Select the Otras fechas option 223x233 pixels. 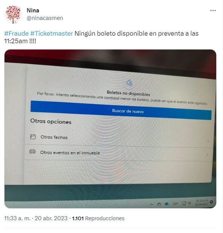point(118,138)
